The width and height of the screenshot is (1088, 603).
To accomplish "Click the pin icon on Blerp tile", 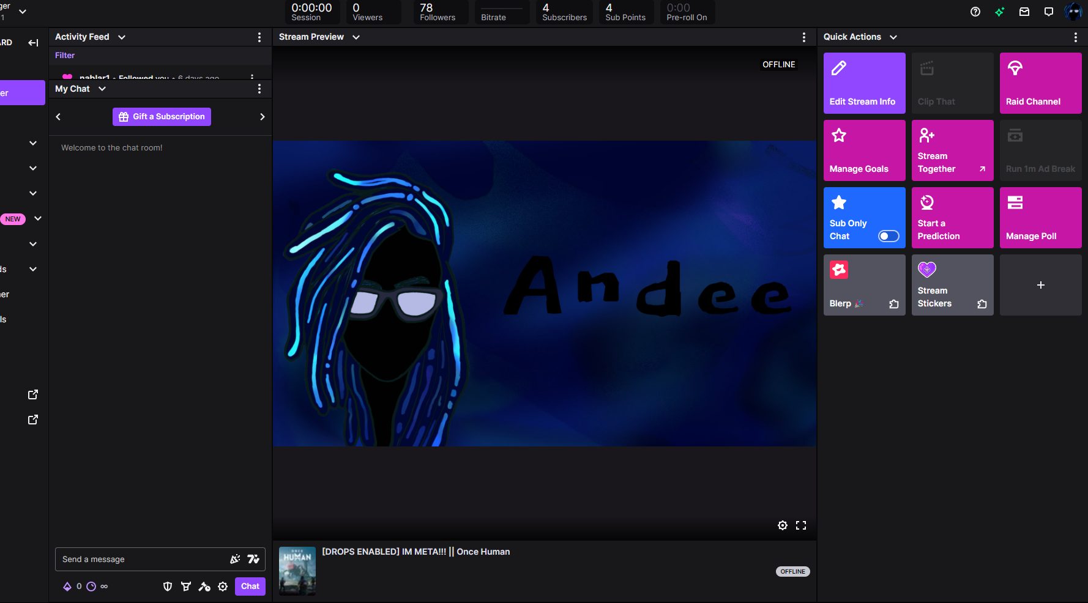I will tap(894, 304).
